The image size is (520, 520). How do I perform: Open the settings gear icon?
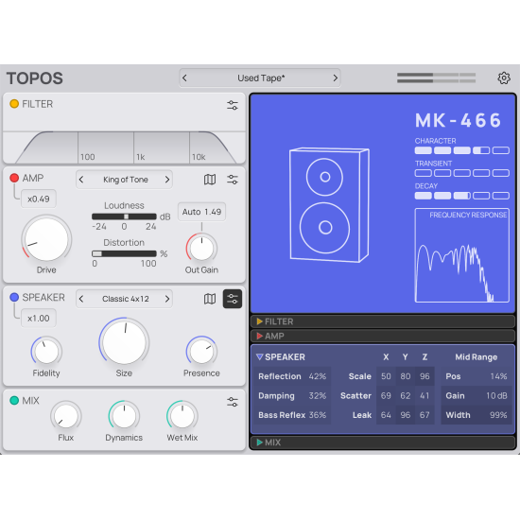[504, 78]
